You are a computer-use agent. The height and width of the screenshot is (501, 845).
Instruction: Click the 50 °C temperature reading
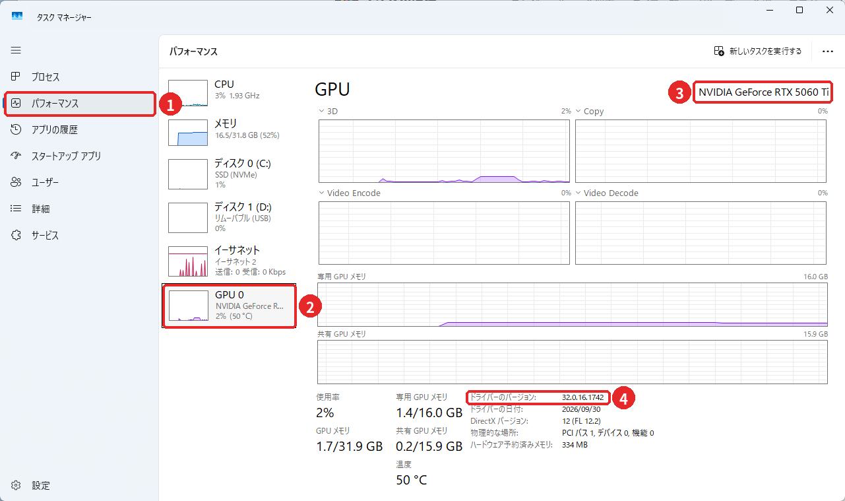(412, 480)
